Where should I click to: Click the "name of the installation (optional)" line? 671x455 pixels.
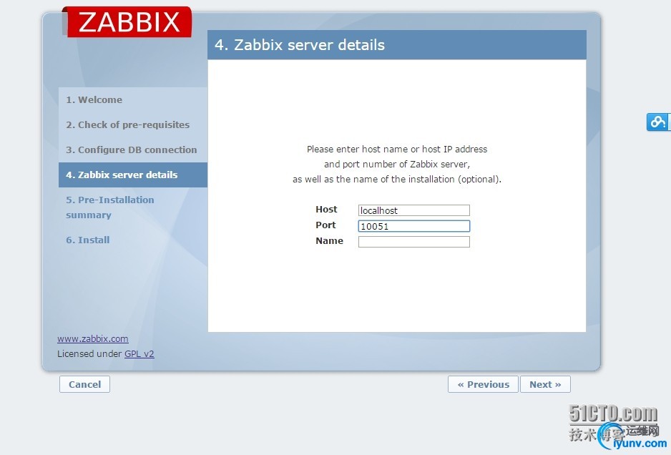point(397,180)
